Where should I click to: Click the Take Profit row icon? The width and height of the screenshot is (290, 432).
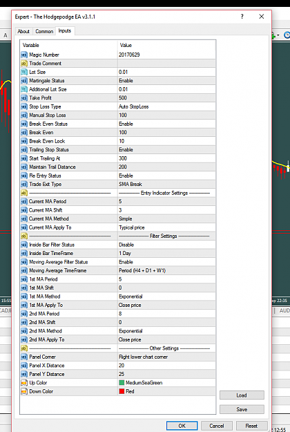click(24, 98)
